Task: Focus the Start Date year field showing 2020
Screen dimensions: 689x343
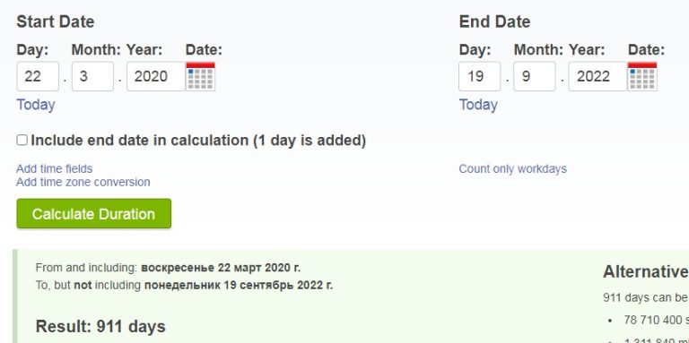Action: pos(156,76)
